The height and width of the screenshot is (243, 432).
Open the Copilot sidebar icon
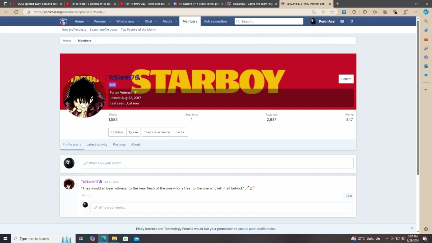(x=426, y=12)
